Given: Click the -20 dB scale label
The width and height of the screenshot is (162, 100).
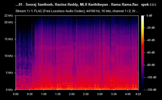Looking at the screenshot, I should tap(151, 28).
